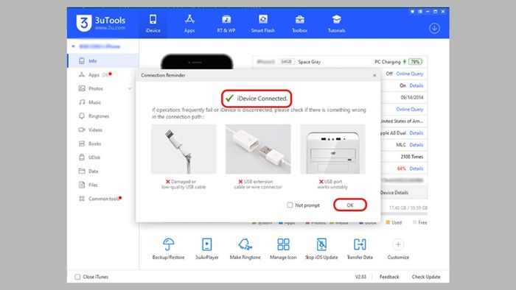Image resolution: width=516 pixels, height=290 pixels.
Task: Click the Customize plus icon
Action: click(398, 244)
